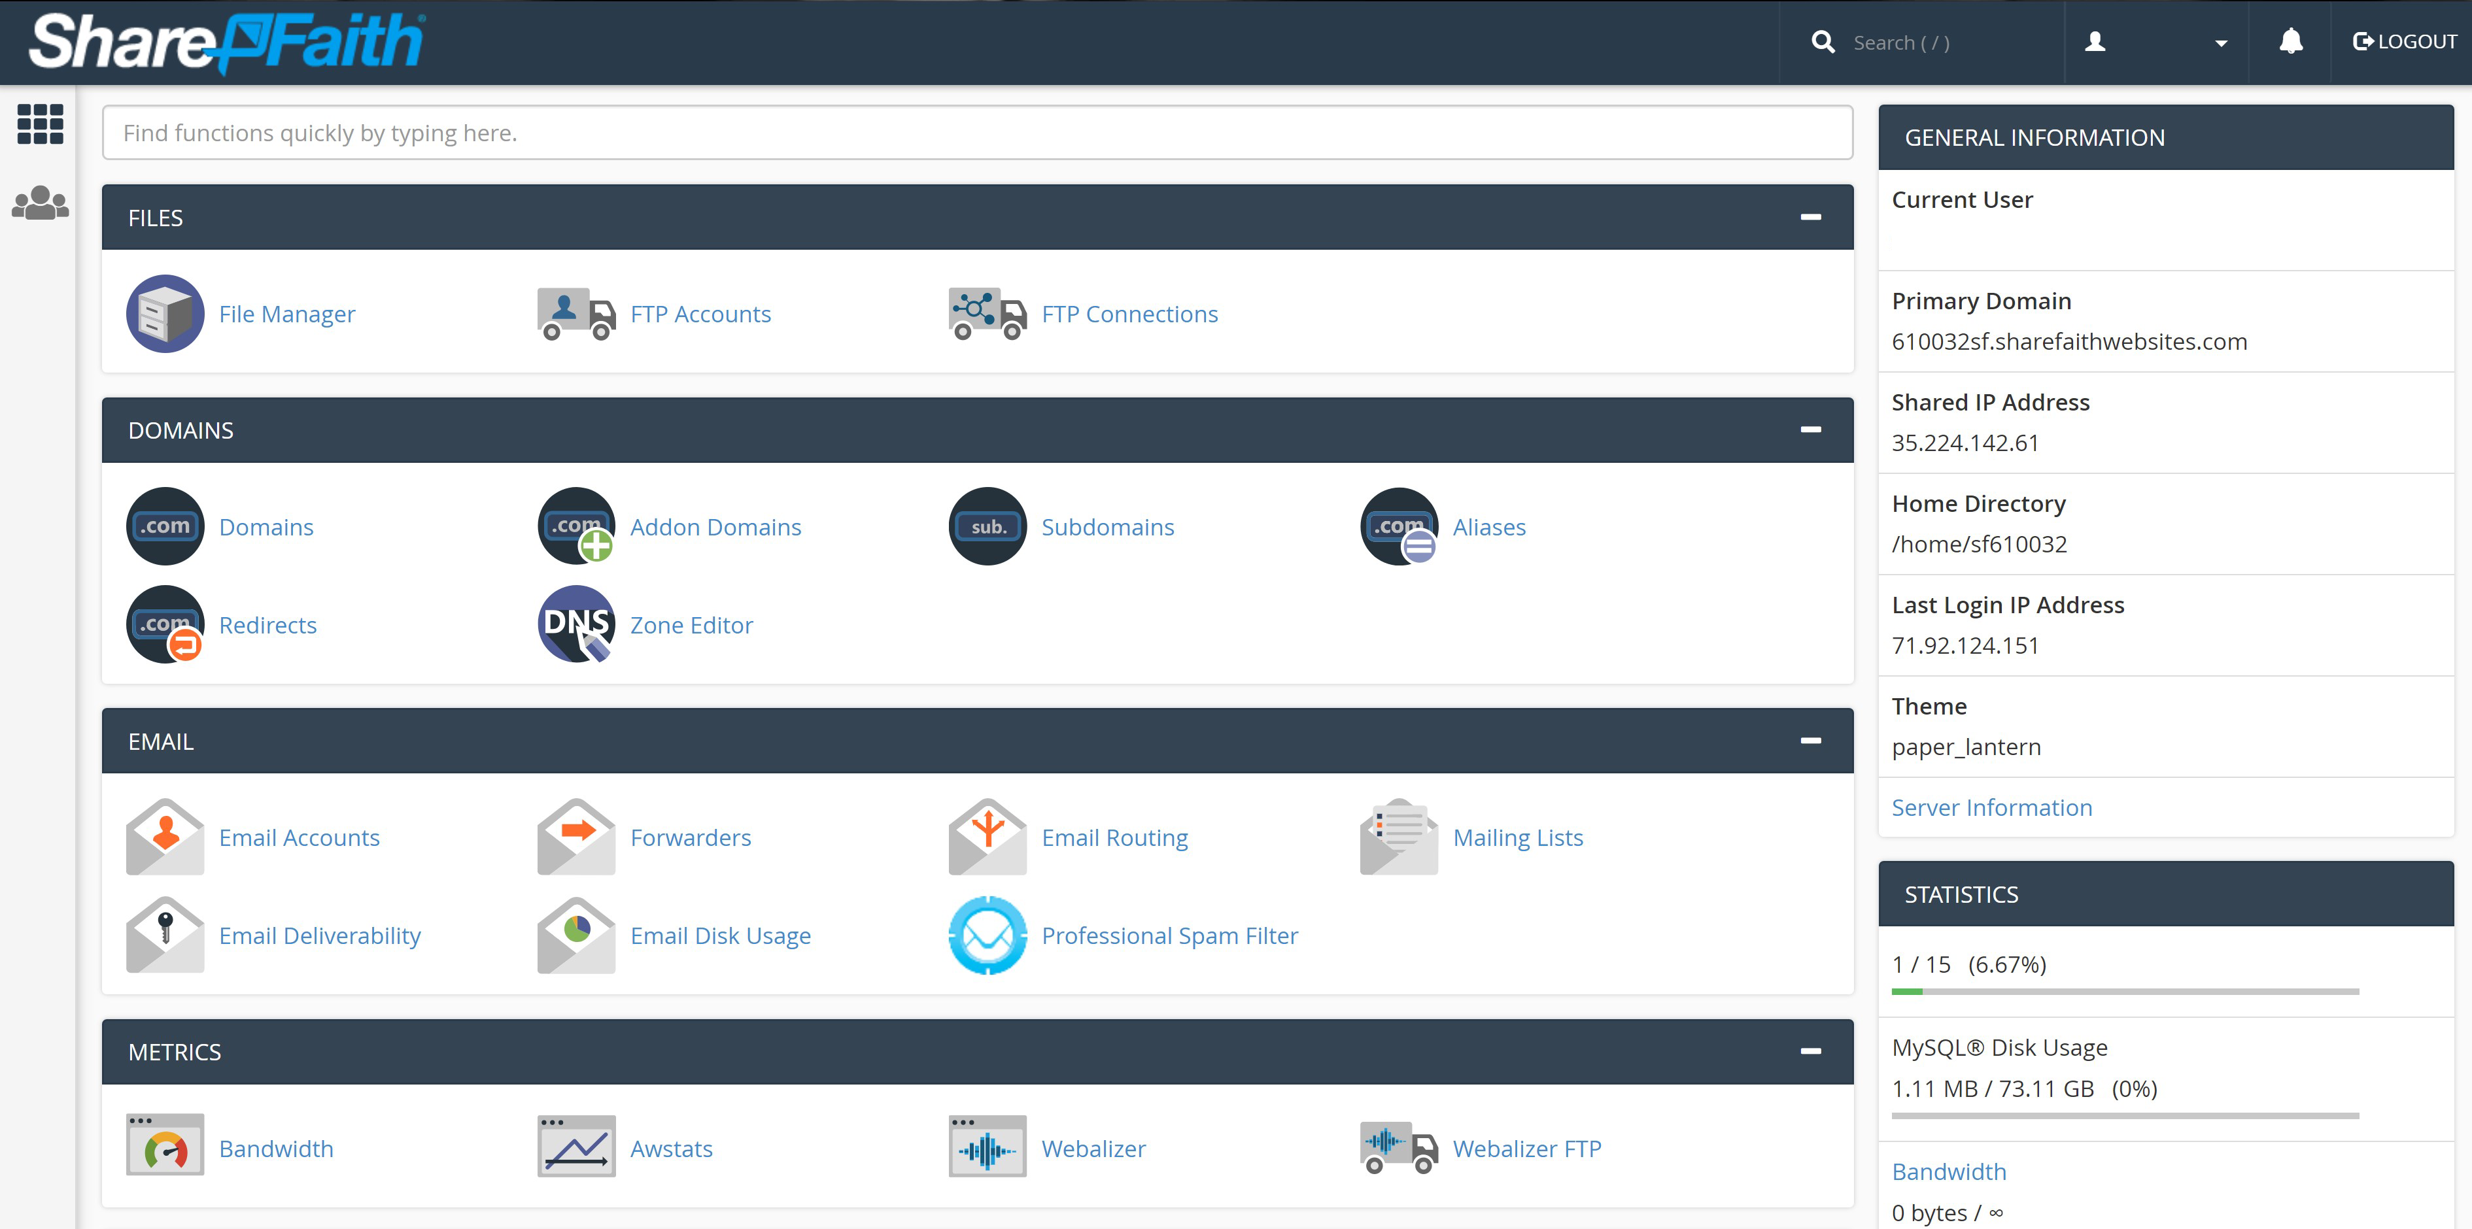
Task: Collapse the METRICS section
Action: [1811, 1051]
